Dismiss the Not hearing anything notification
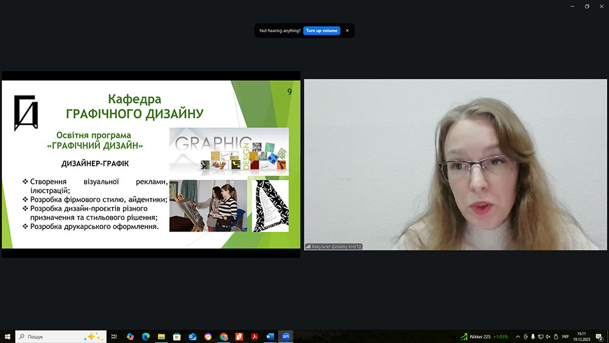The width and height of the screenshot is (609, 343). tap(347, 30)
